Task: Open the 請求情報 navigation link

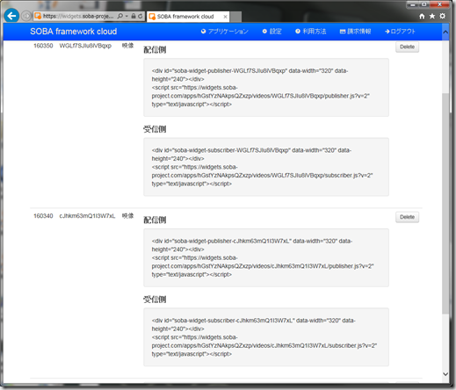Action: click(355, 32)
